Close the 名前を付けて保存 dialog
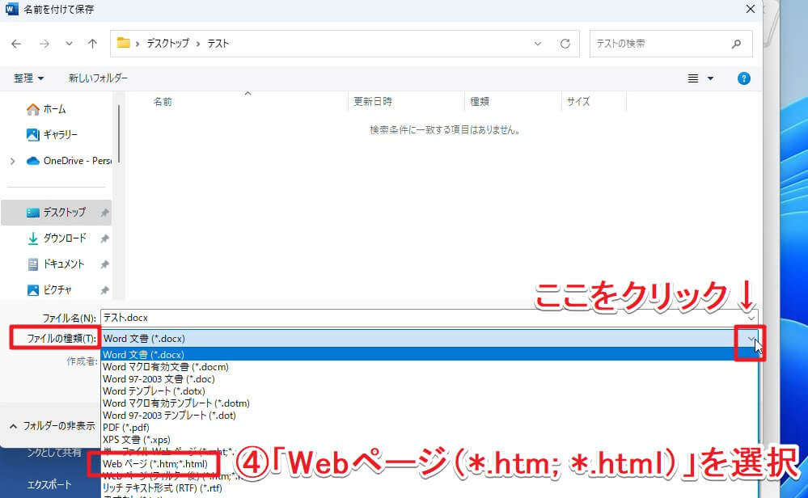The height and width of the screenshot is (498, 808). click(x=751, y=9)
